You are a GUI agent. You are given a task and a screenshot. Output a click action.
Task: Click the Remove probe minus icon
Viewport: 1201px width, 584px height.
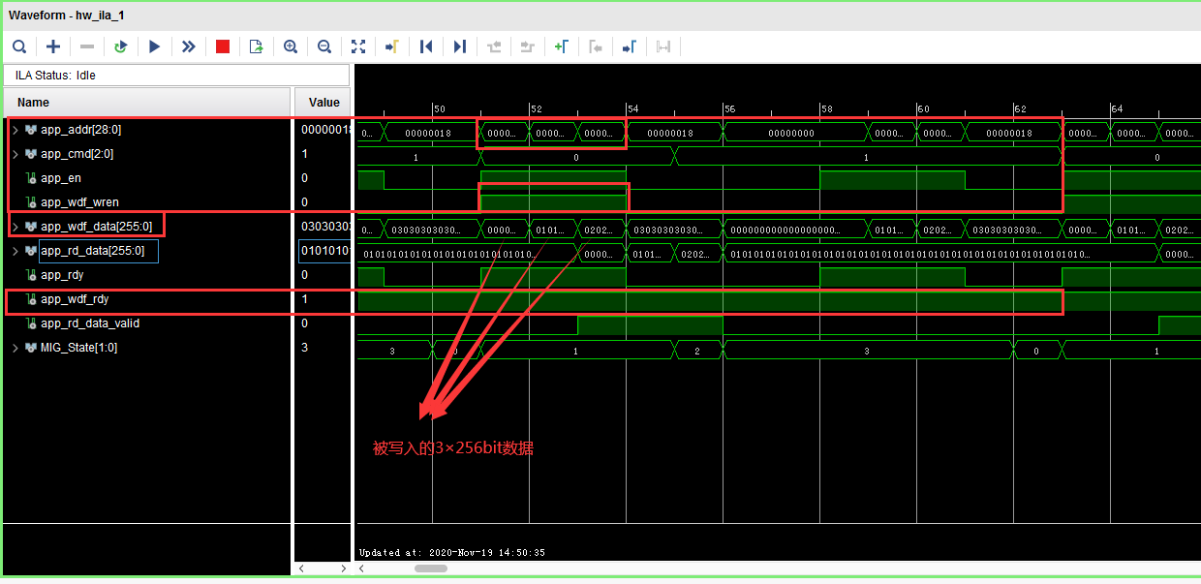87,46
